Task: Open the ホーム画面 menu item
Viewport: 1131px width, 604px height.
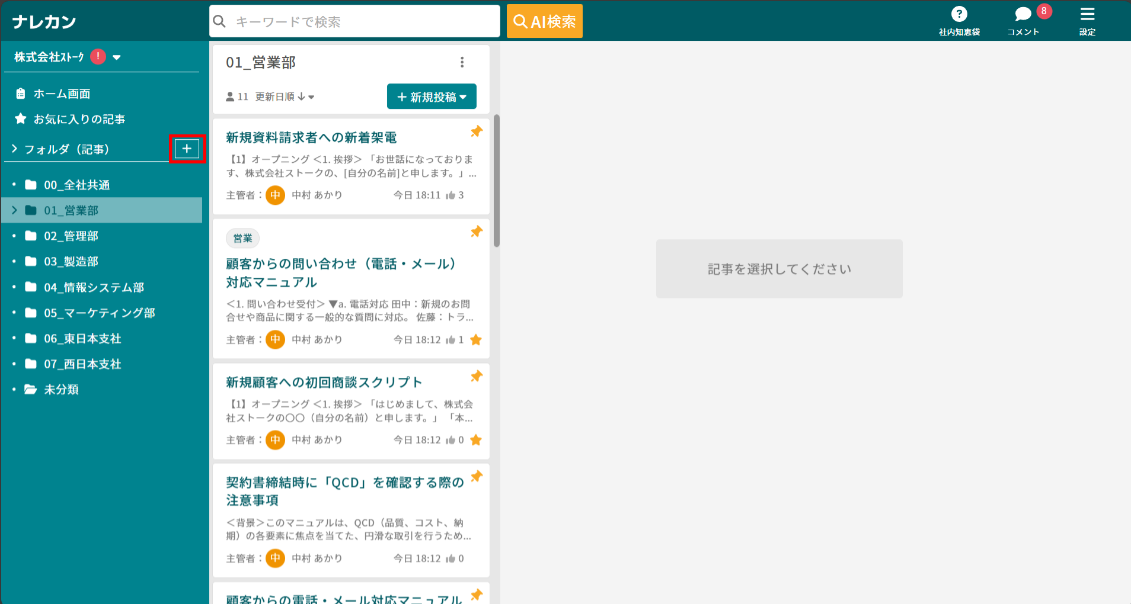Action: (62, 93)
